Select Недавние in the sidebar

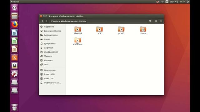(x=52, y=27)
